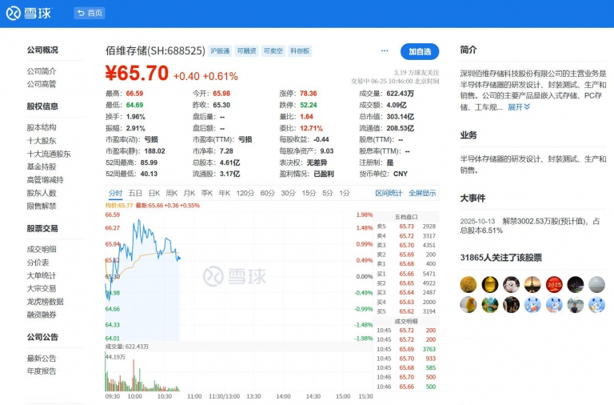The width and height of the screenshot is (614, 405).
Task: Open the three-dots more menu
Action: (385, 50)
